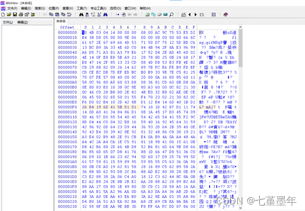The height and width of the screenshot is (211, 305).
Task: Click the purple help book icon
Action: [x=226, y=14]
